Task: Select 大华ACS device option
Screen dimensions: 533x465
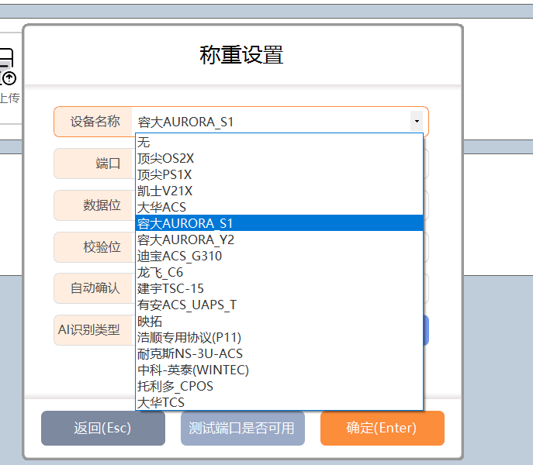Action: pyautogui.click(x=279, y=207)
